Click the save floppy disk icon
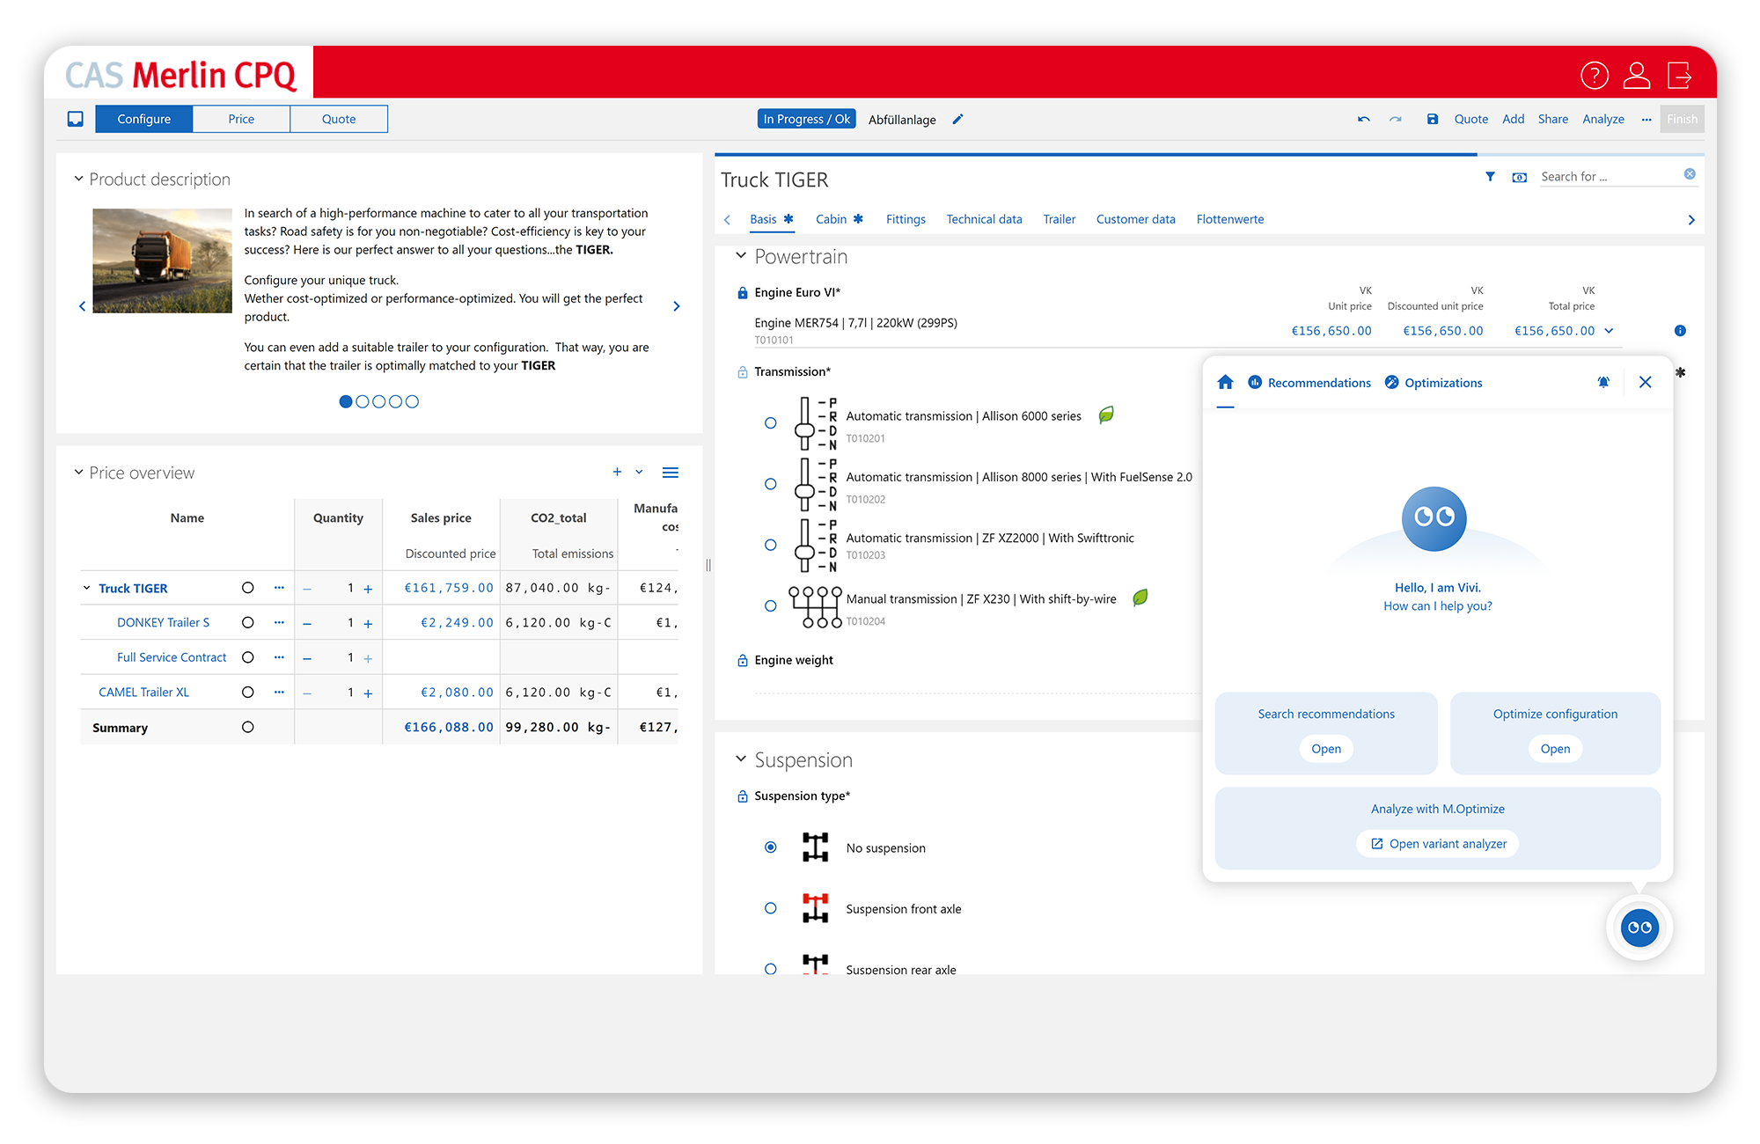1760x1144 pixels. tap(1433, 120)
